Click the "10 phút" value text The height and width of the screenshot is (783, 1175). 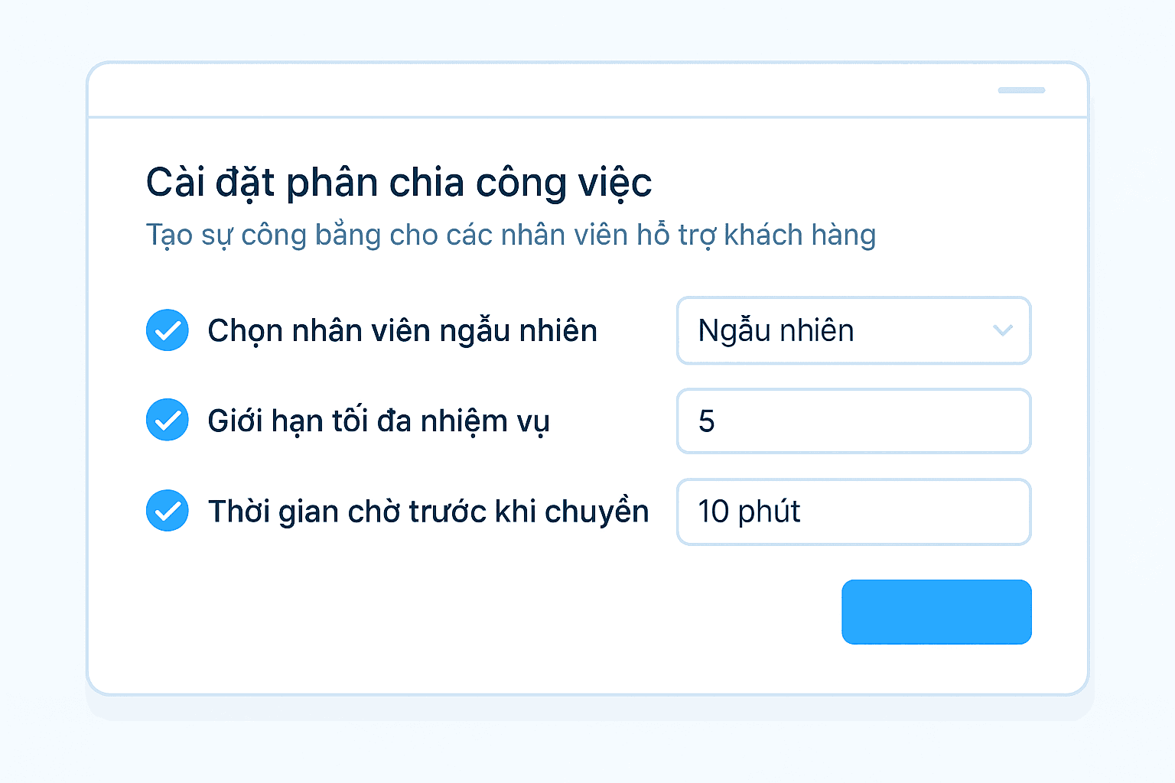(749, 512)
